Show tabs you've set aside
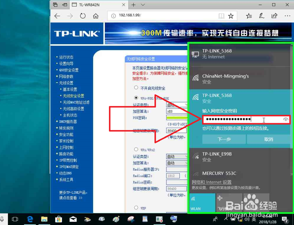This screenshot has width=294, height=225. 55,5
